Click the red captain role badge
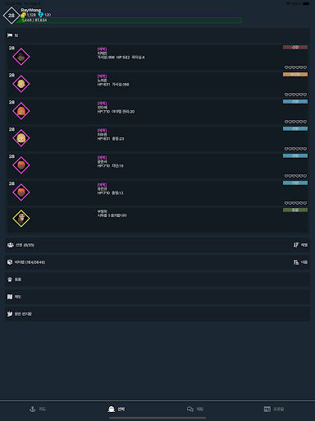 tap(295, 48)
